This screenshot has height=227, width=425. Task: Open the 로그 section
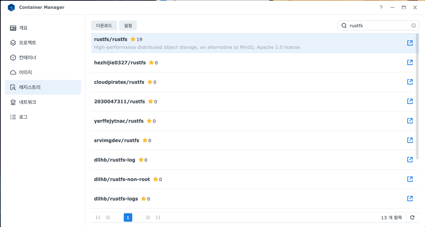43,117
